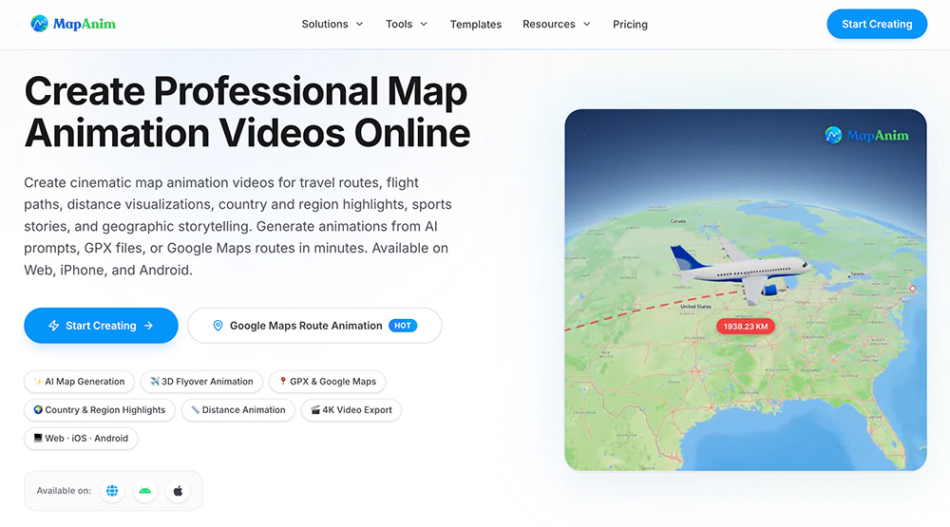Open the Tools menu
Image resolution: width=950 pixels, height=527 pixels.
(x=407, y=25)
